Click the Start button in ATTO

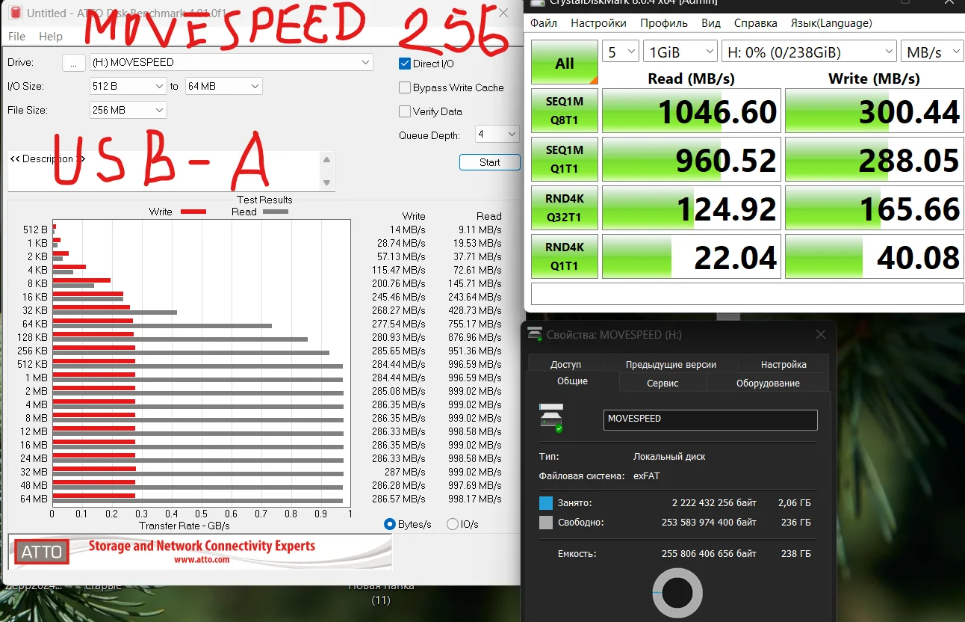[490, 162]
